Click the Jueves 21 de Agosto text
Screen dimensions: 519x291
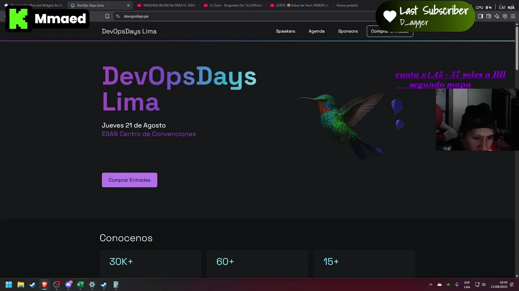tap(134, 125)
